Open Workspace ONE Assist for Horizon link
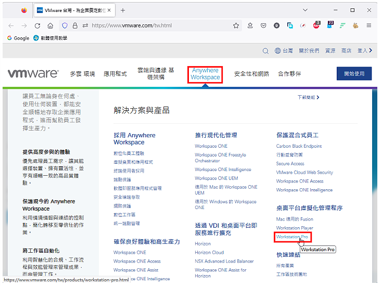Image resolution: width=382 pixels, height=286 pixels. pos(221,273)
